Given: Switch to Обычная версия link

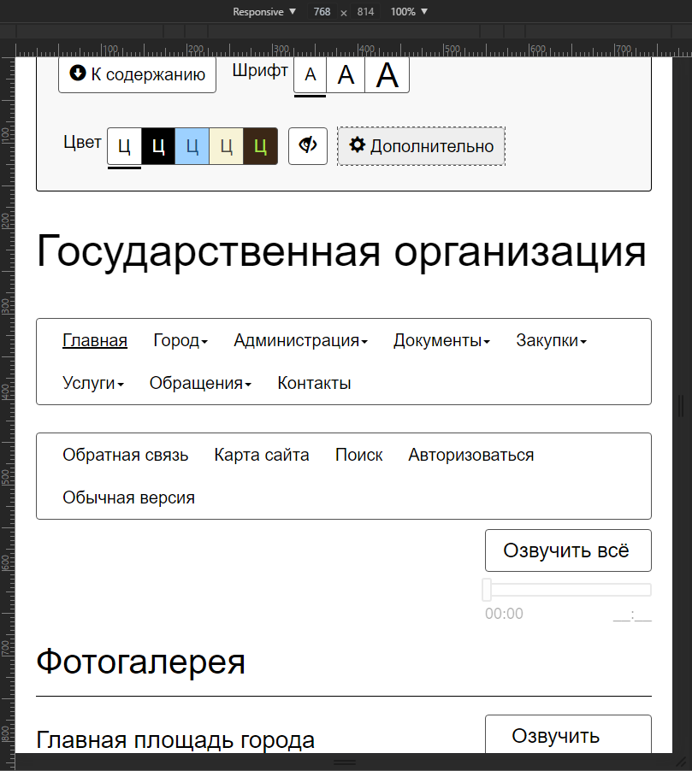Looking at the screenshot, I should coord(128,497).
